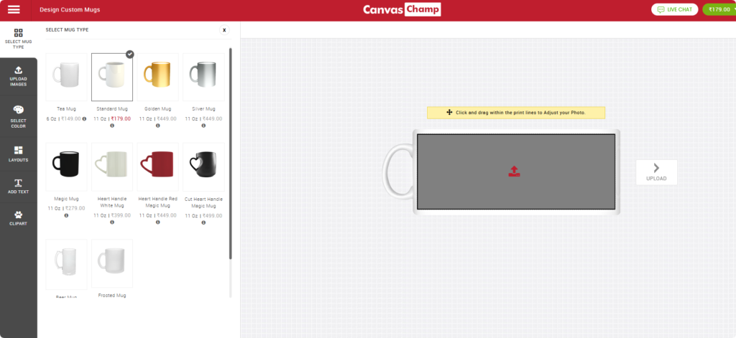
Task: Open the Layouts panel
Action: coord(18,154)
